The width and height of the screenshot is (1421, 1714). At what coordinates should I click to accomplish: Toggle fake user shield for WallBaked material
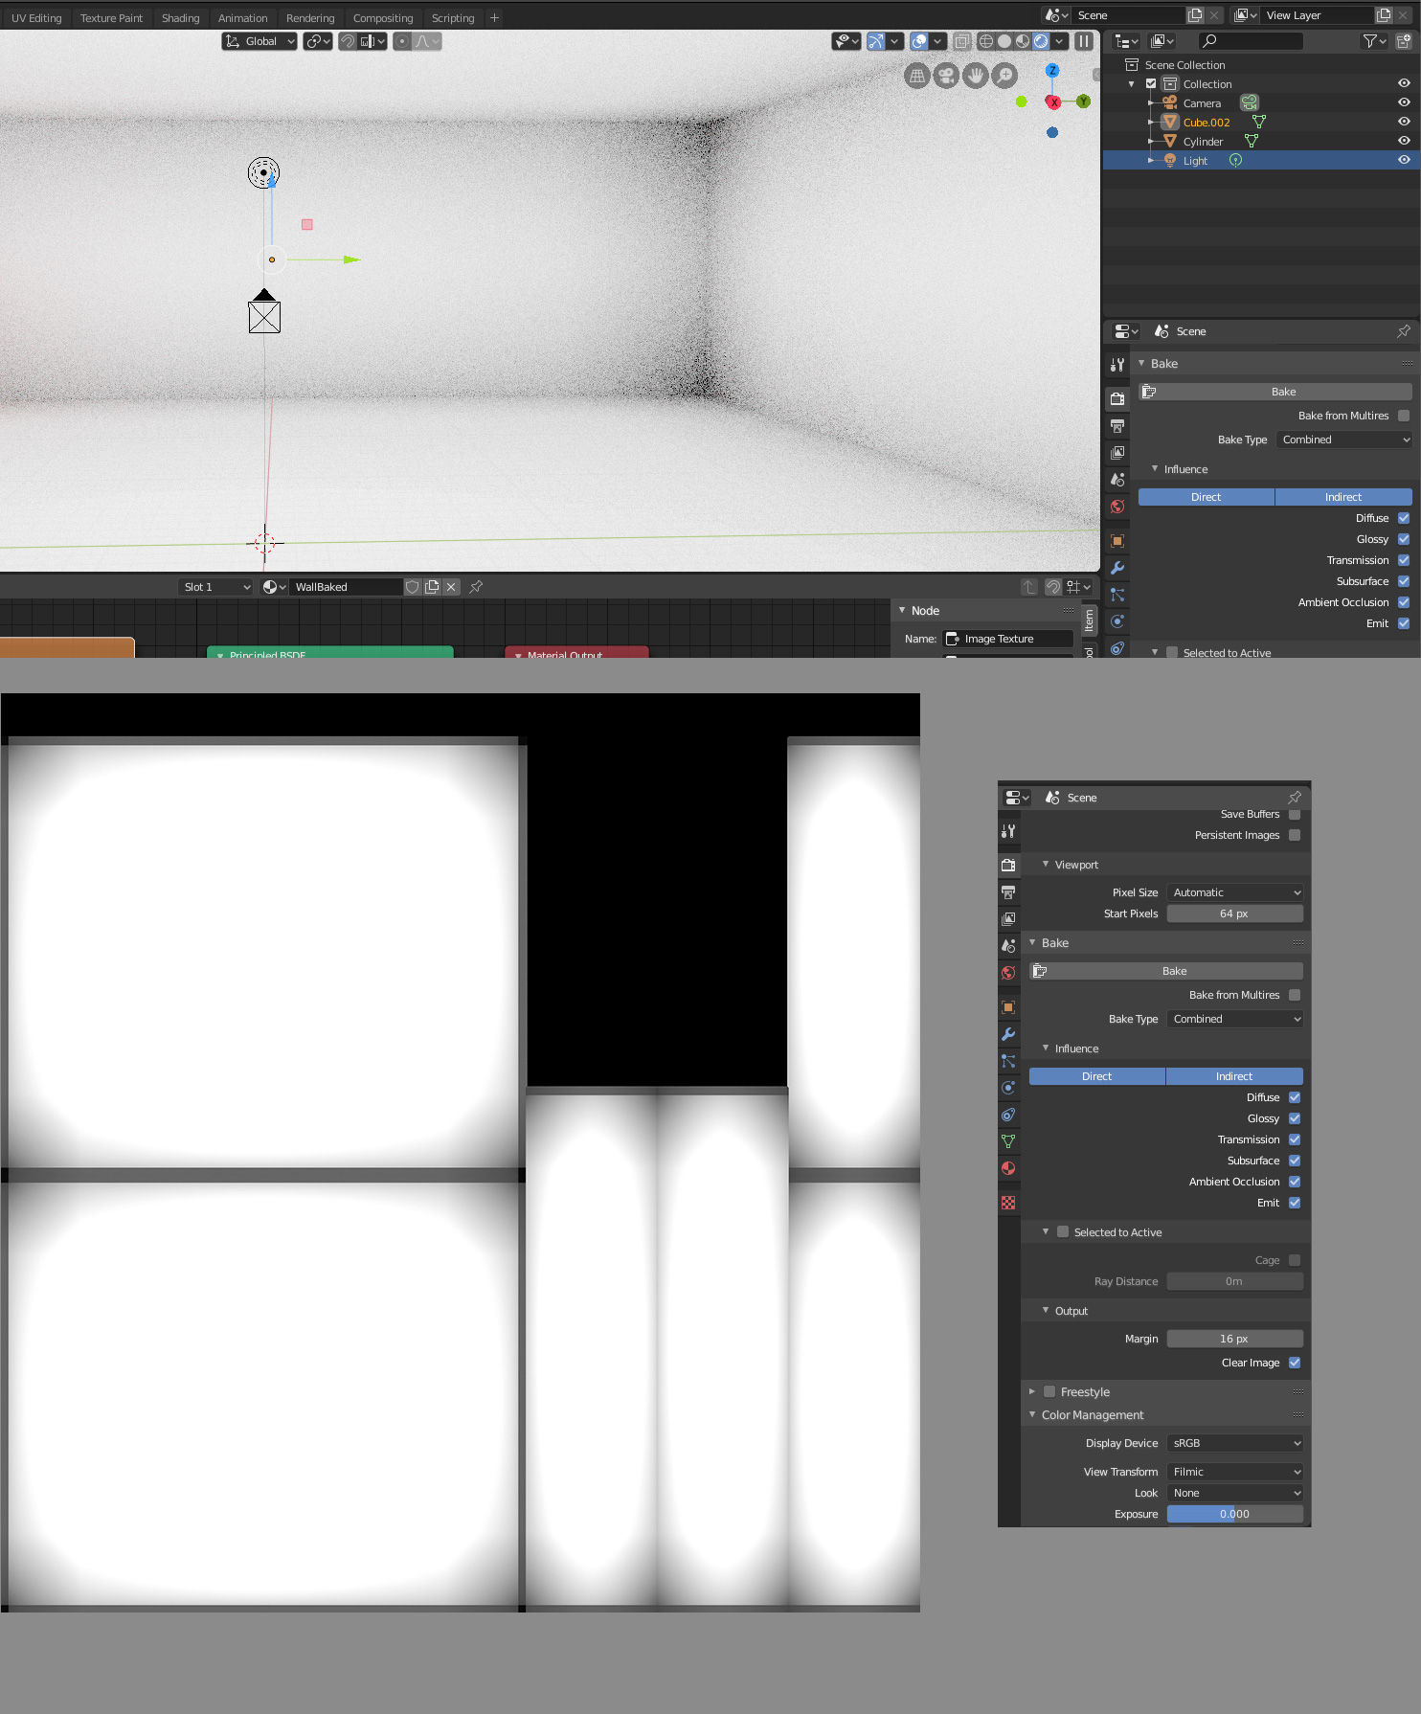coord(413,587)
